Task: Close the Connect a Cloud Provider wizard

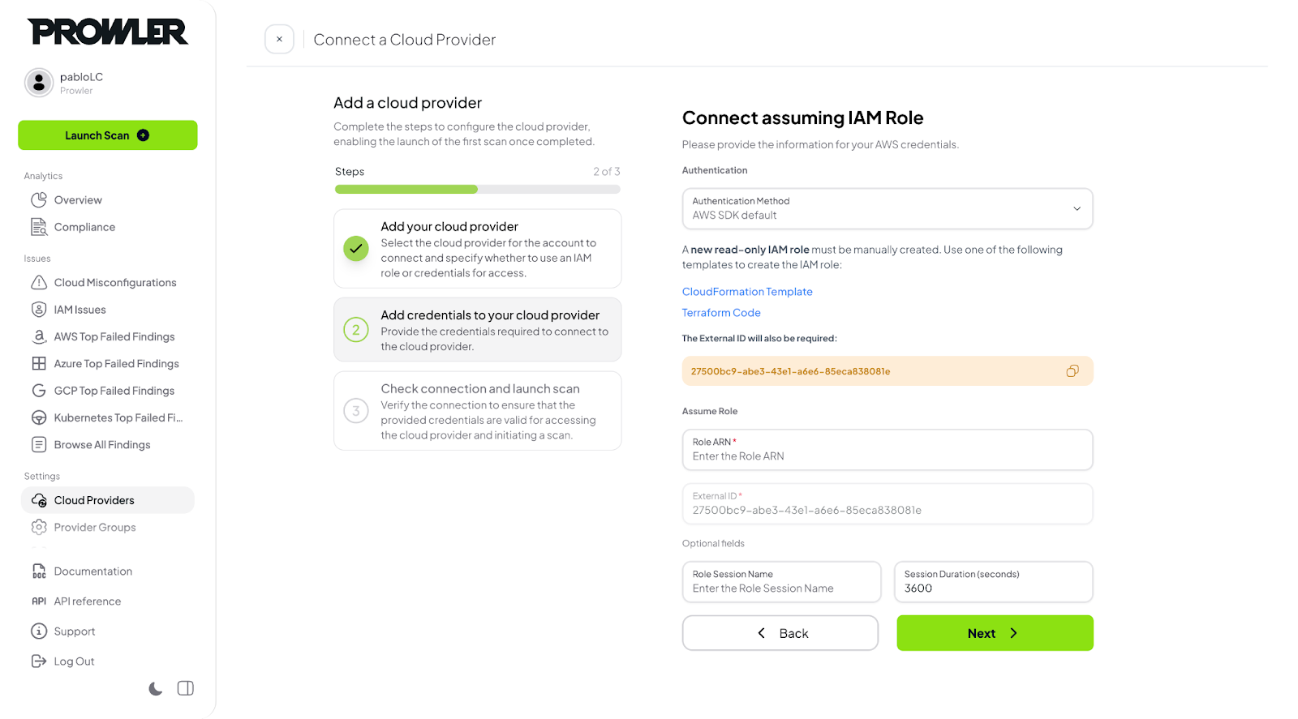Action: (279, 39)
